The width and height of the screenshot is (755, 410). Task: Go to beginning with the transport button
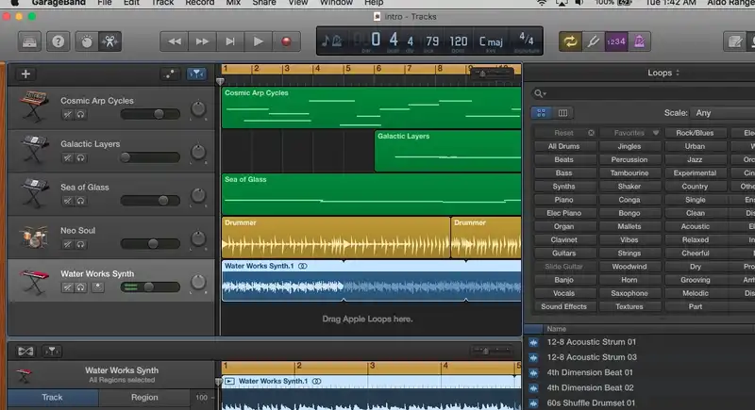tap(230, 41)
